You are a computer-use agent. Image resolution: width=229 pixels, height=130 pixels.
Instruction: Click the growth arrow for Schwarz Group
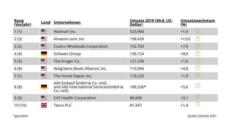198,53
